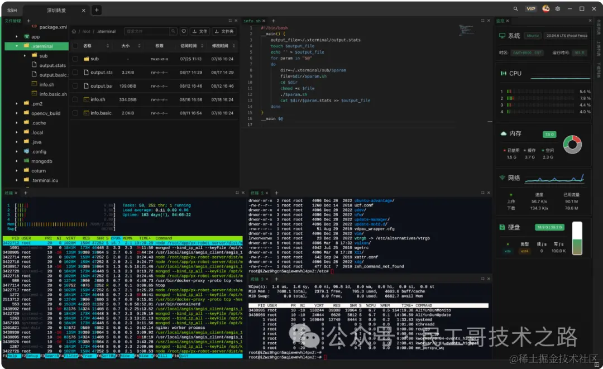
Task: Click F2 Setup in htop footer
Action: (x=30, y=356)
